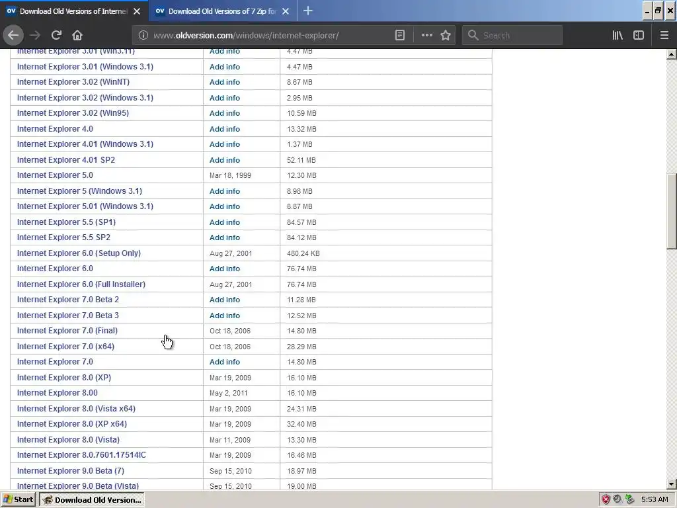Close the Internet Explorer old versions tab
Image resolution: width=677 pixels, height=508 pixels.
[137, 11]
